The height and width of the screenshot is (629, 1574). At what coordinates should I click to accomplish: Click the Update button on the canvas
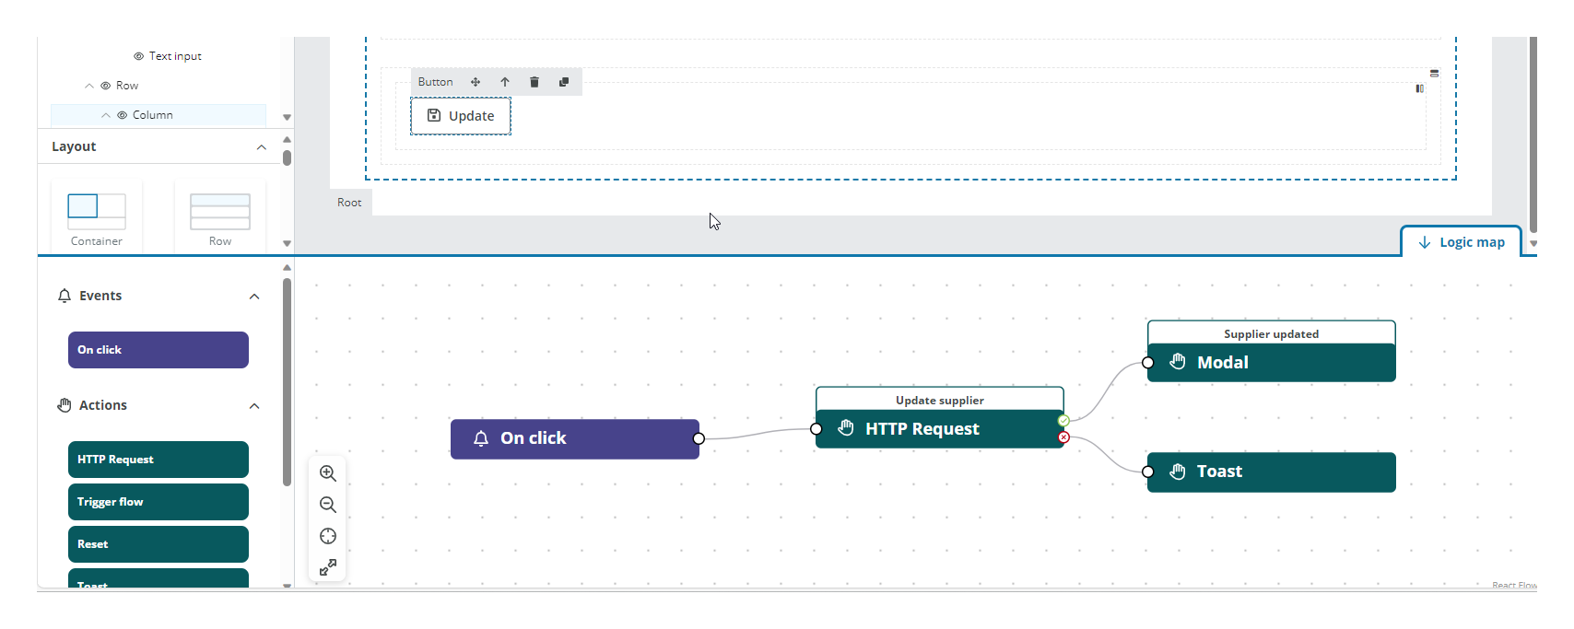click(x=461, y=116)
